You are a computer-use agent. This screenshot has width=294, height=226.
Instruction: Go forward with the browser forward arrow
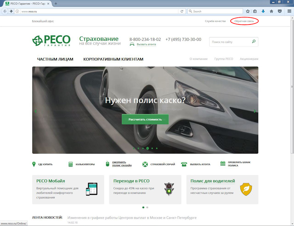coord(11,11)
